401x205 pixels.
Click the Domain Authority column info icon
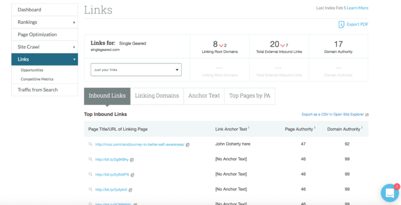[362, 127]
